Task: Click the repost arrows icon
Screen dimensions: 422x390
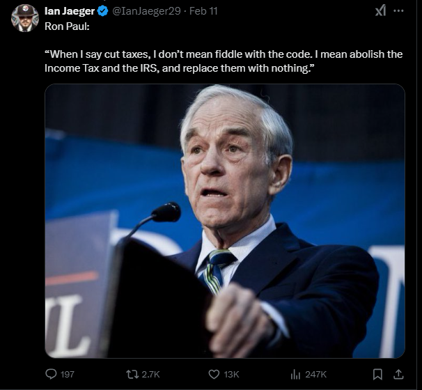Action: coord(130,375)
